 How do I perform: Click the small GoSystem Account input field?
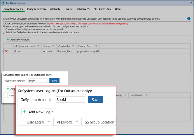(x=38, y=80)
